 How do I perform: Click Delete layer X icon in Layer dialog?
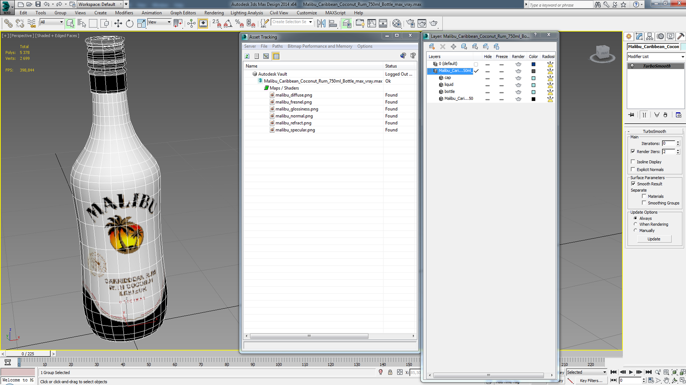[443, 46]
